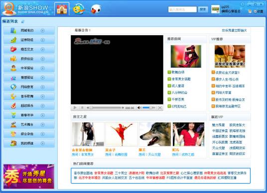Open the girl in black top photo

pyautogui.click(x=88, y=134)
